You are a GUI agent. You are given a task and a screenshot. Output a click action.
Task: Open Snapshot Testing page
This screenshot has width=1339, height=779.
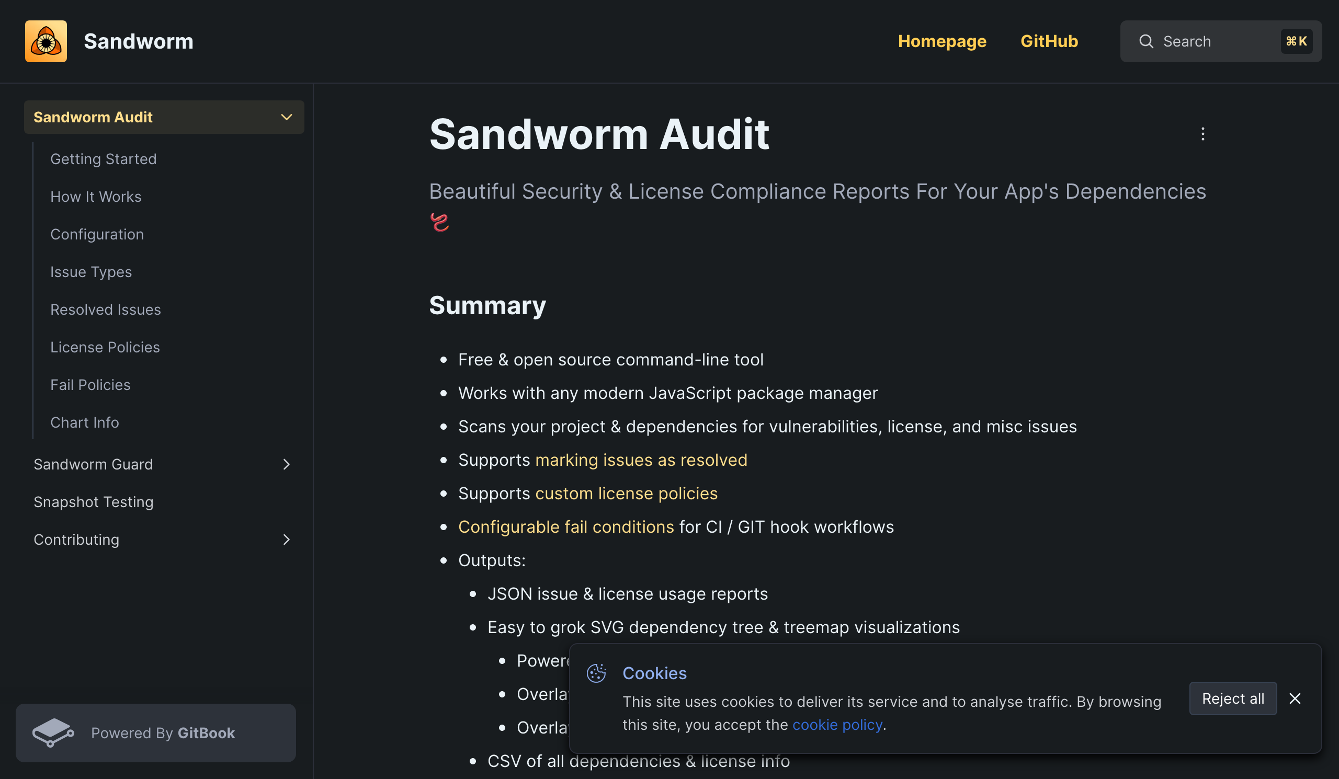94,502
